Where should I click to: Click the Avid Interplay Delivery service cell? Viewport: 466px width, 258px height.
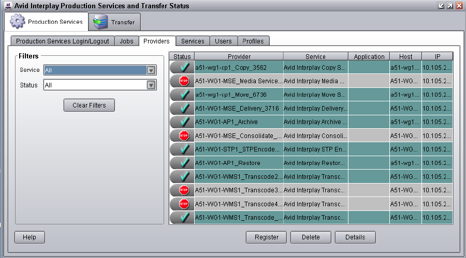[316, 109]
